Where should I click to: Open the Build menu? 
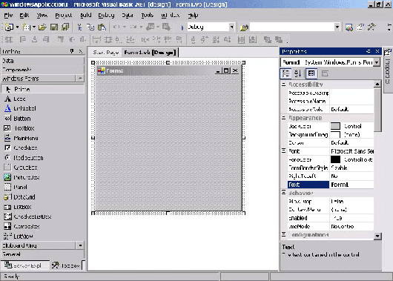point(86,16)
